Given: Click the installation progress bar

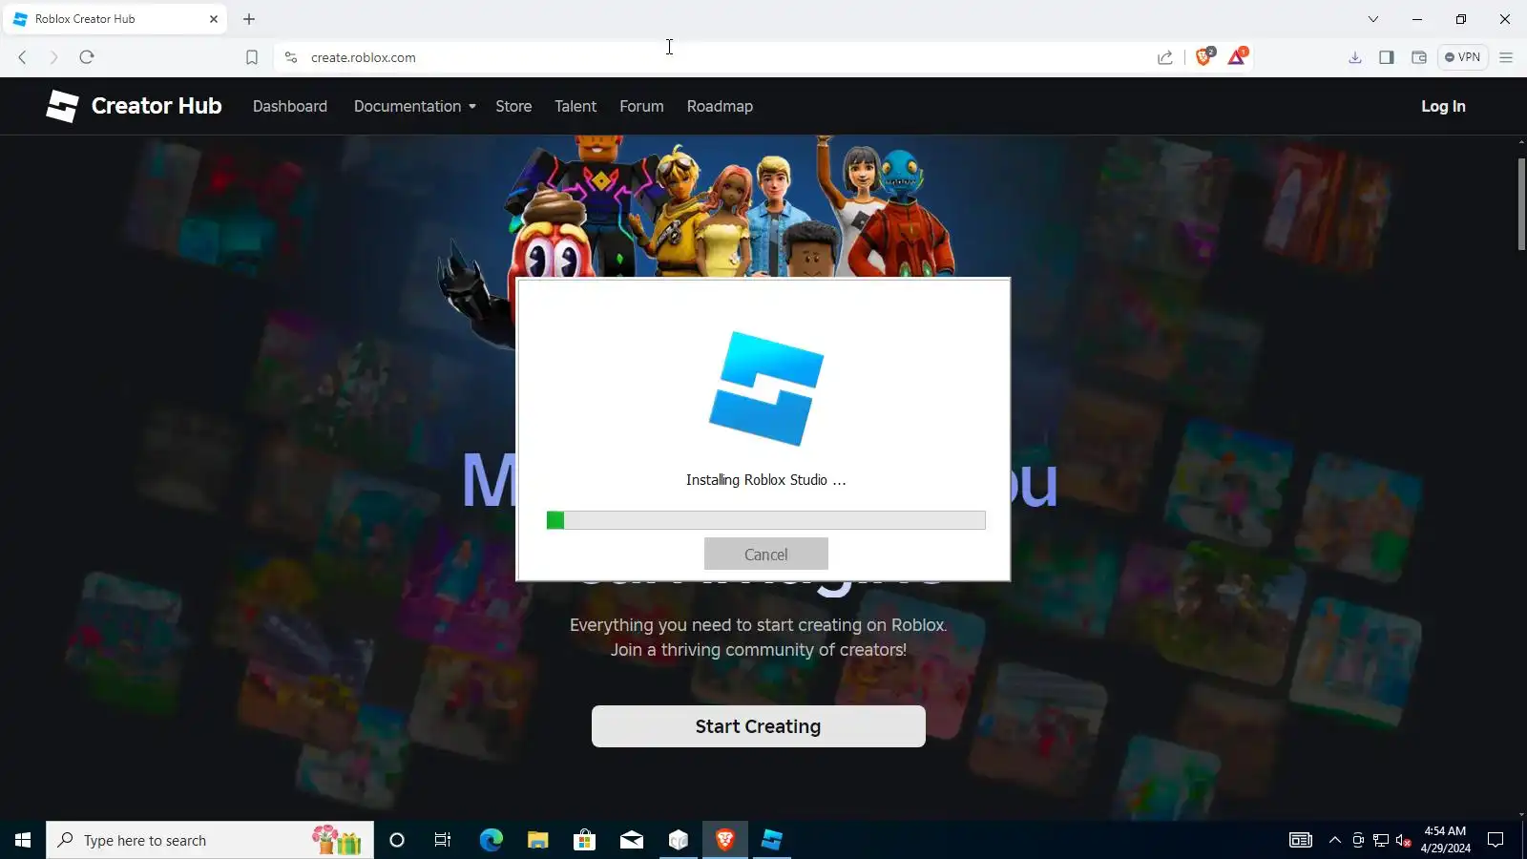Looking at the screenshot, I should click(x=766, y=520).
